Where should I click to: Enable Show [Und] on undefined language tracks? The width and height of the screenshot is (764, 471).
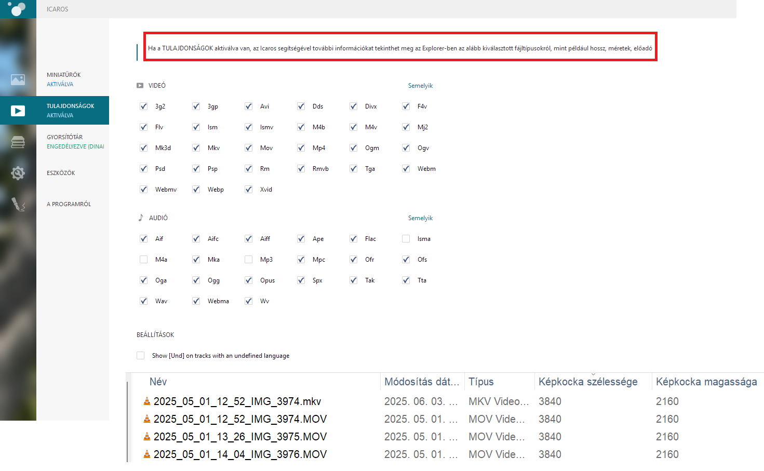click(141, 356)
